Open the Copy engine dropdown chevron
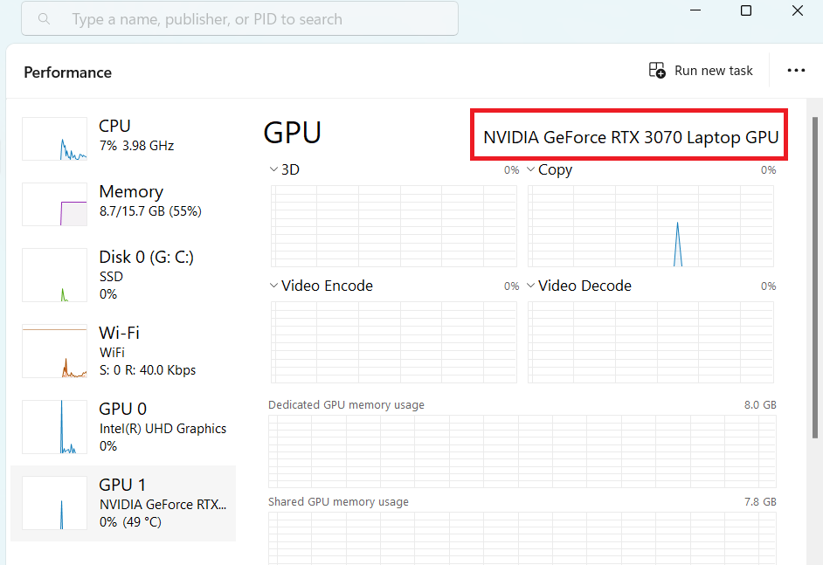This screenshot has height=565, width=823. click(x=530, y=169)
